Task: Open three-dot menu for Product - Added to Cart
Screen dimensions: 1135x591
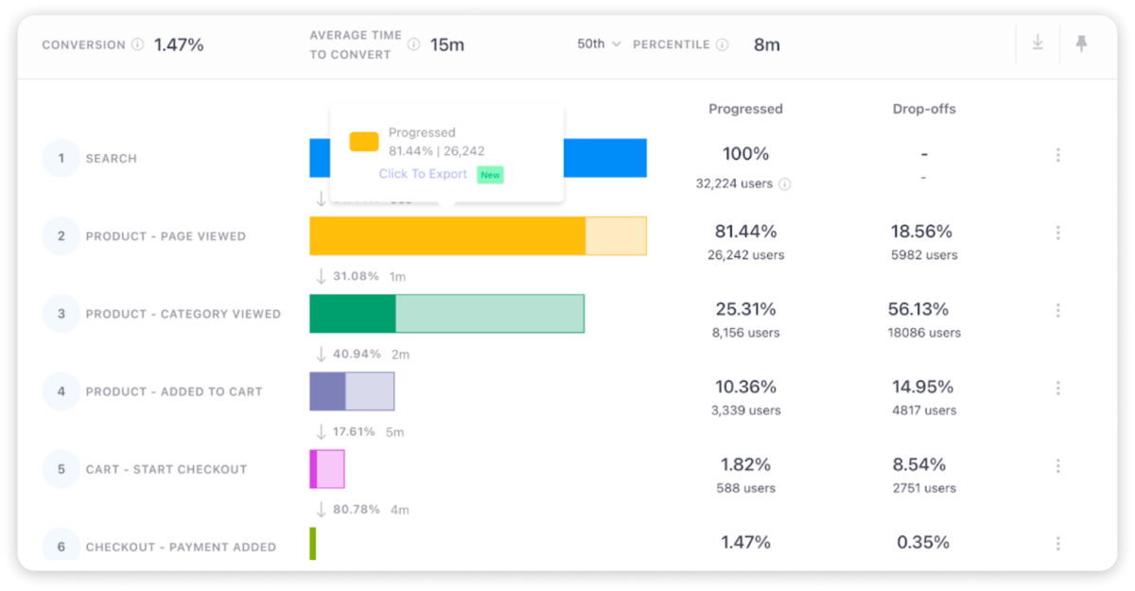Action: [1057, 388]
